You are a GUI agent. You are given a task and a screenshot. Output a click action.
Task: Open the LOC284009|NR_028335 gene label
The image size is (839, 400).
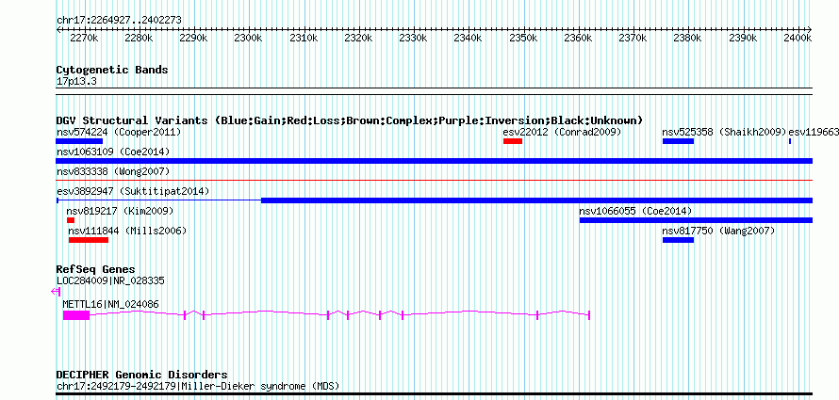point(110,280)
